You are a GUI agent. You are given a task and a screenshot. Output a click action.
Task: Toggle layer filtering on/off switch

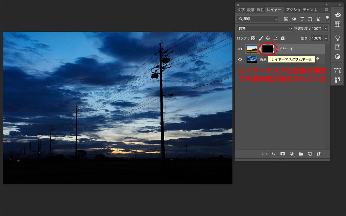pos(327,19)
